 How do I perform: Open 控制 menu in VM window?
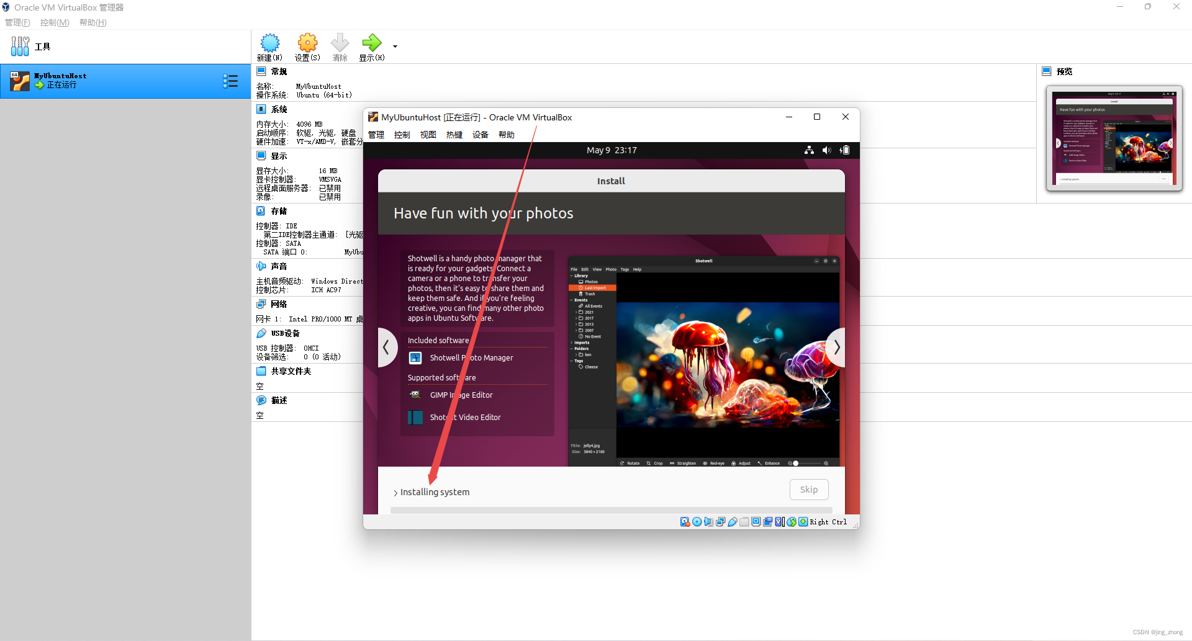click(402, 135)
